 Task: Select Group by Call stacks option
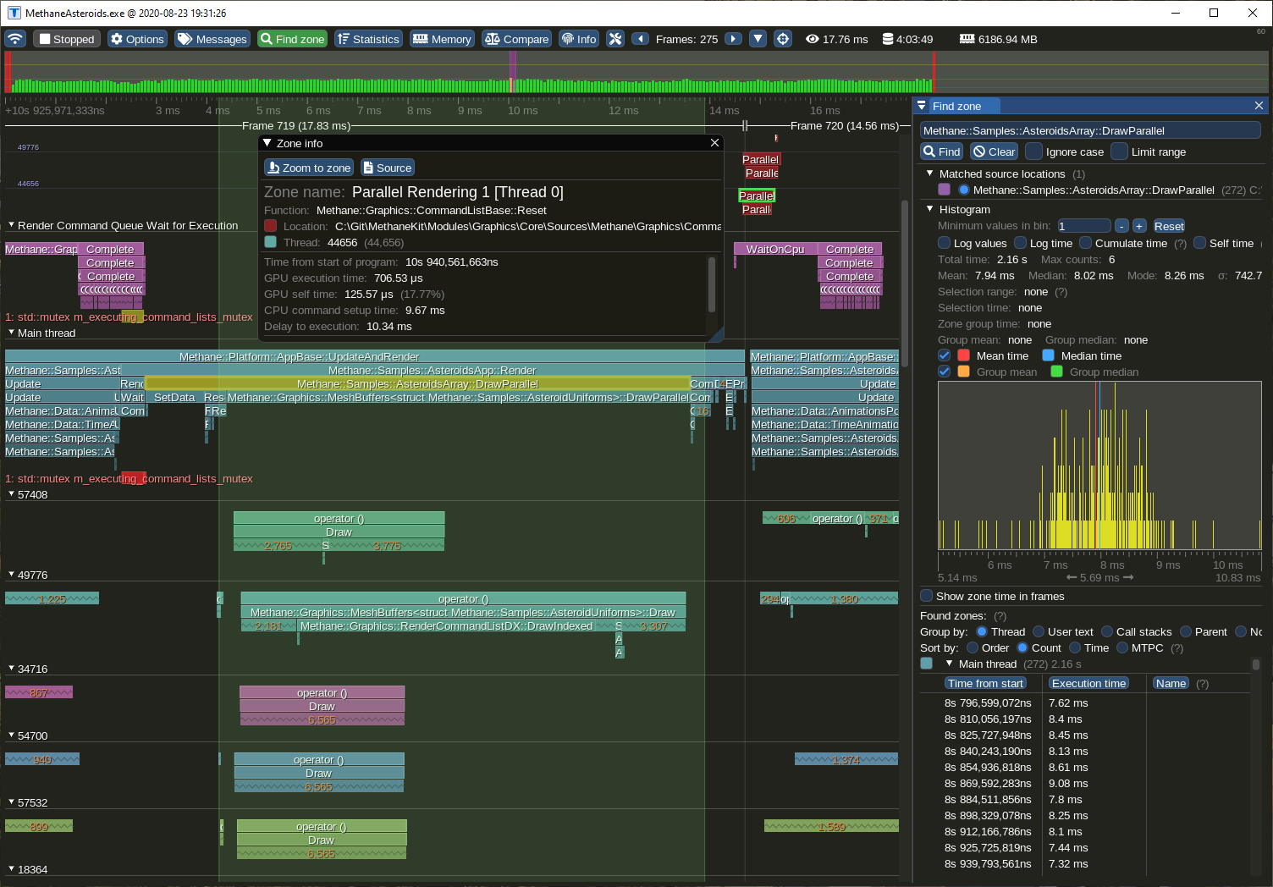click(x=1106, y=631)
